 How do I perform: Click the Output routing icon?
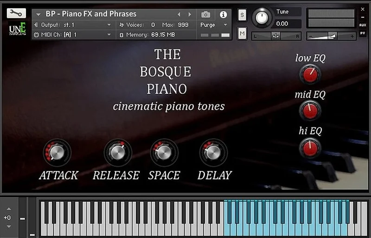click(x=36, y=25)
